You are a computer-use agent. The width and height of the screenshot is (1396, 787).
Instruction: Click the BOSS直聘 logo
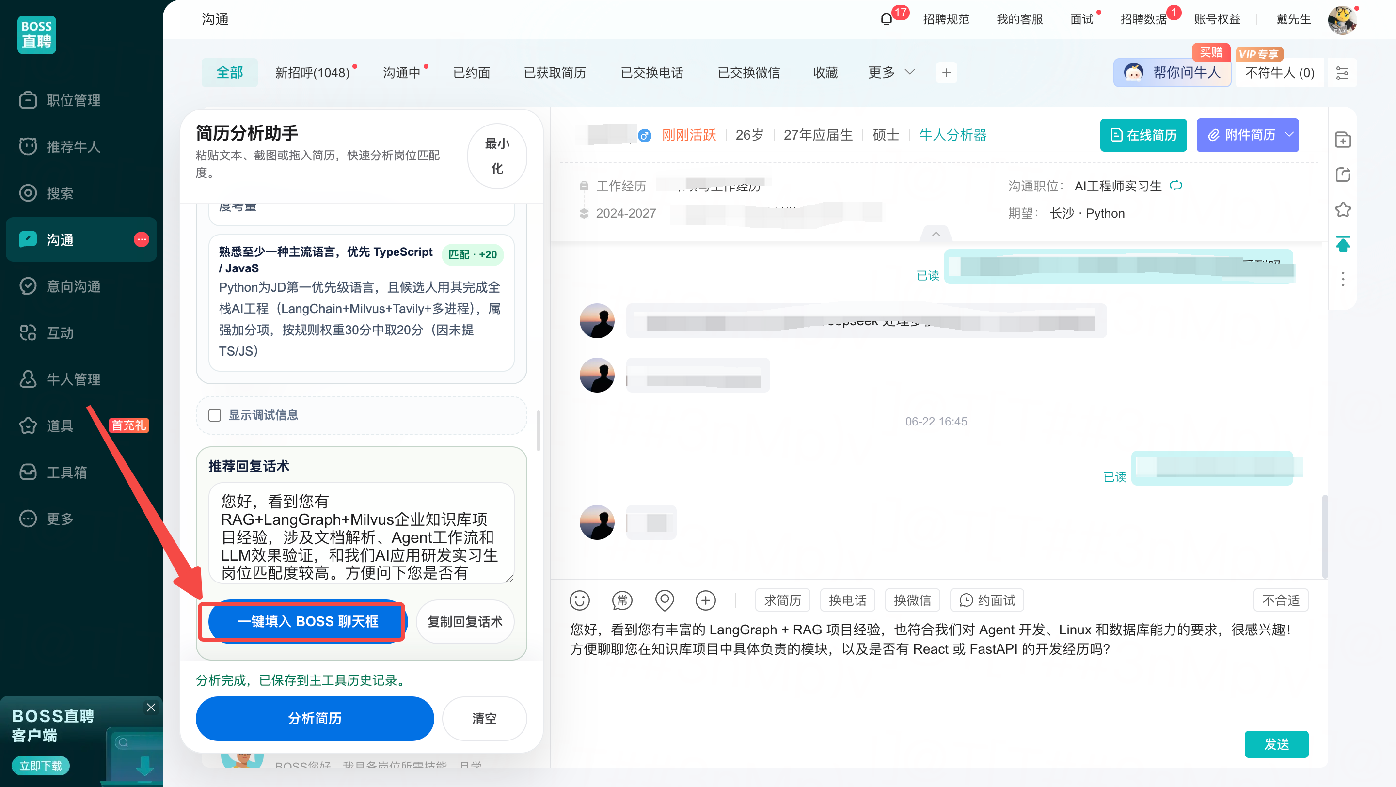(x=36, y=34)
